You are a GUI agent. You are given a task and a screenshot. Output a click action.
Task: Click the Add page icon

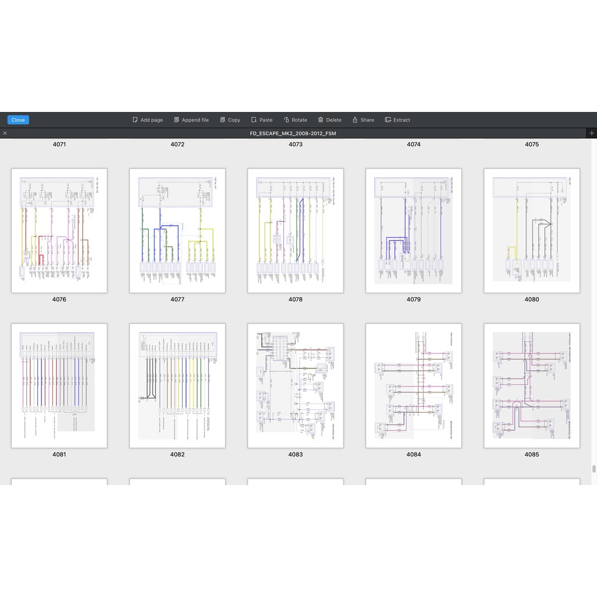point(135,120)
